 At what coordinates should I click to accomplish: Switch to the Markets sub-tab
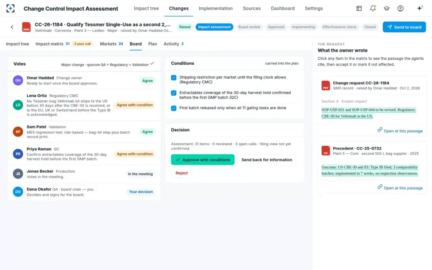(x=112, y=44)
